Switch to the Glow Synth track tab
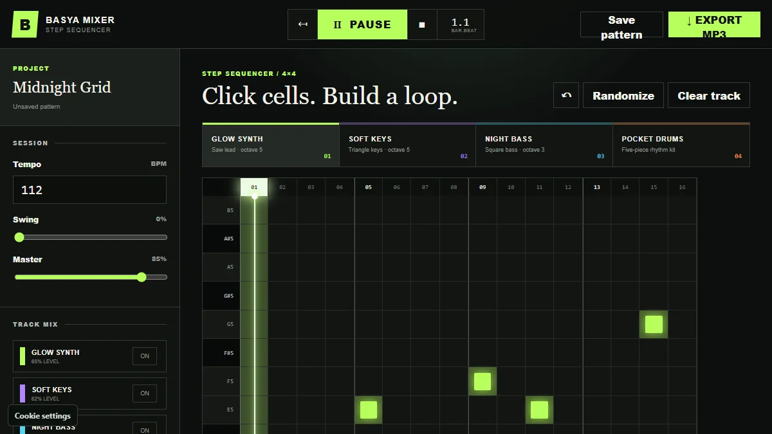 click(x=271, y=145)
